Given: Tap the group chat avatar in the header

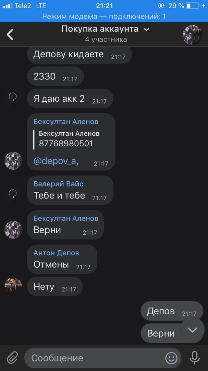Looking at the screenshot, I should click(192, 34).
